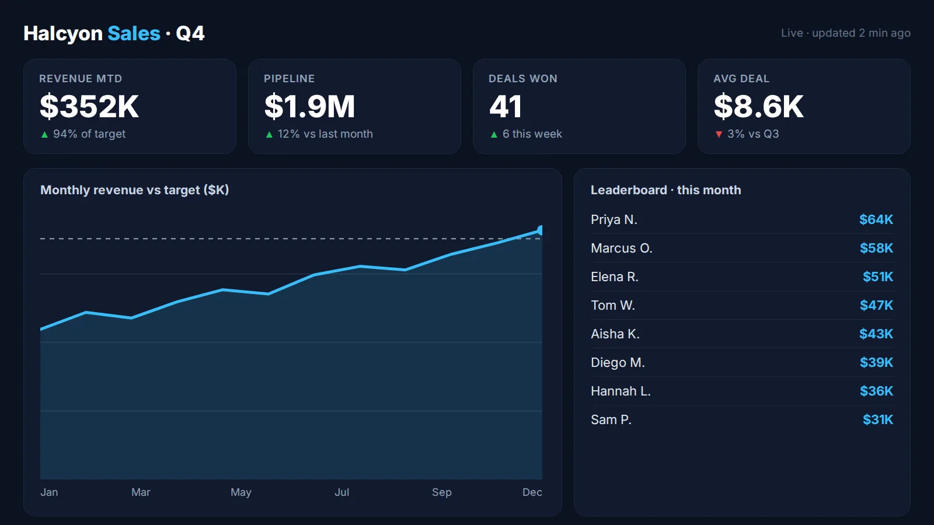Click the $51K leaderboard amount
Screen dimensions: 934x525
[878, 277]
